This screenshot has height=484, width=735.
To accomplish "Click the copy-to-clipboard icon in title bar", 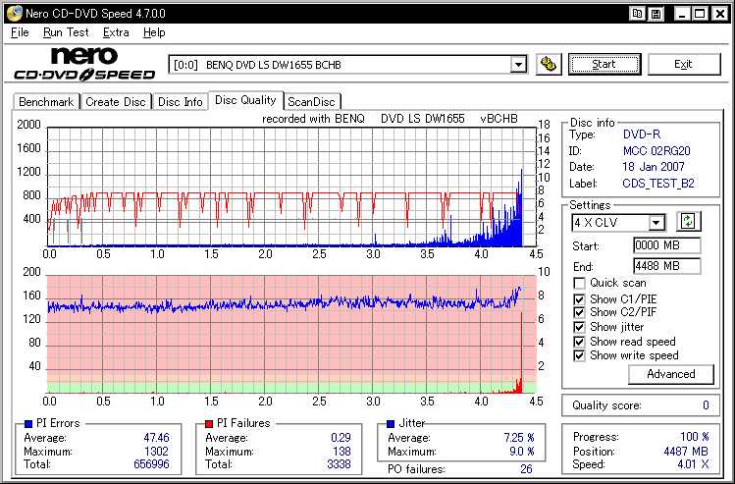I will pyautogui.click(x=638, y=13).
